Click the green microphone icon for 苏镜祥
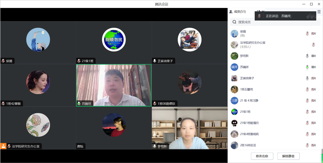 pyautogui.click(x=307, y=67)
